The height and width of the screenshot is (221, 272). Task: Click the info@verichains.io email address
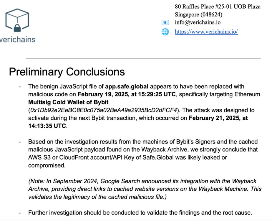coord(198,22)
